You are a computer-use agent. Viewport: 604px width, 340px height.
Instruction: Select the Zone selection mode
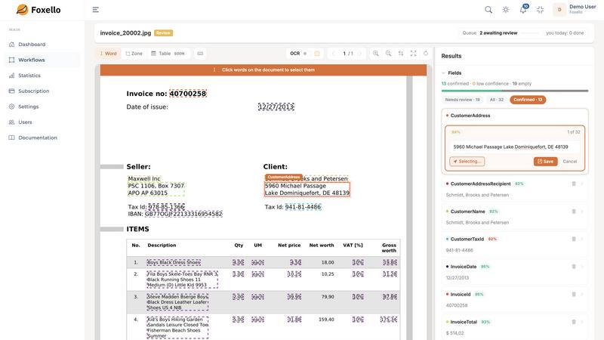click(x=134, y=54)
